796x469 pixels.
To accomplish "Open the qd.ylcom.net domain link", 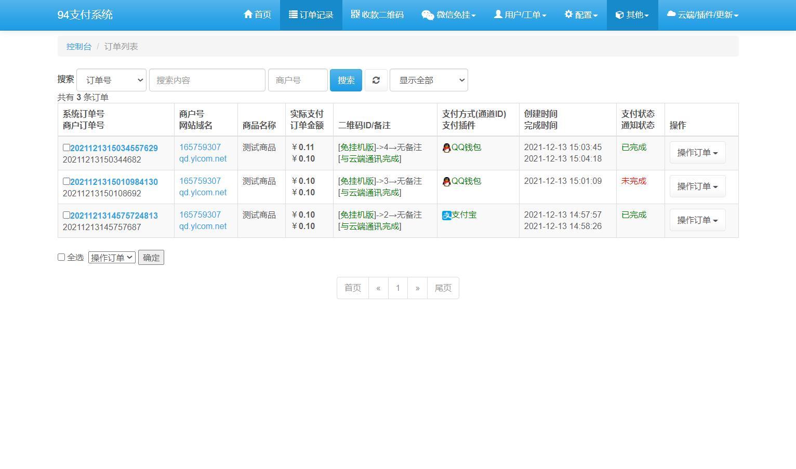I will [203, 158].
